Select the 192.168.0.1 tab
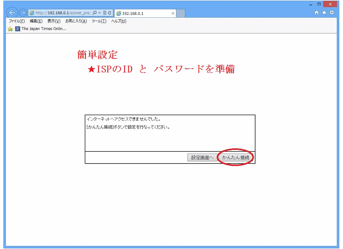The width and height of the screenshot is (343, 249). 145,13
